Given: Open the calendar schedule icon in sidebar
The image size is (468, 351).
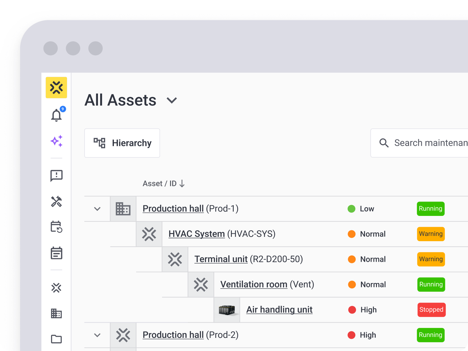Looking at the screenshot, I should pyautogui.click(x=56, y=253).
